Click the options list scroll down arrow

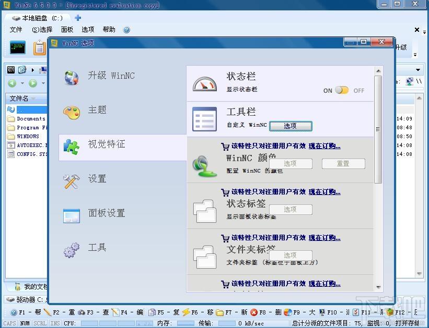coord(378,287)
